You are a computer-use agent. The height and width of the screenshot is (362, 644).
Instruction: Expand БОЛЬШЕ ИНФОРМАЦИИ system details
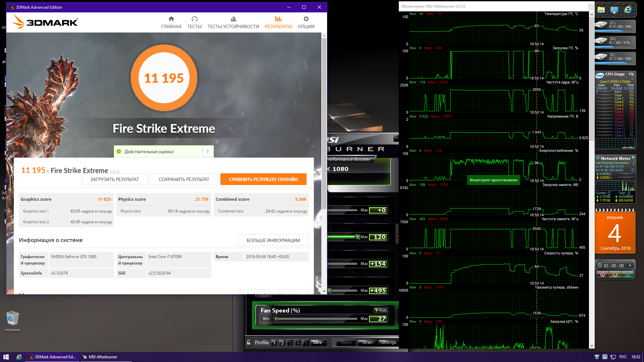click(273, 240)
